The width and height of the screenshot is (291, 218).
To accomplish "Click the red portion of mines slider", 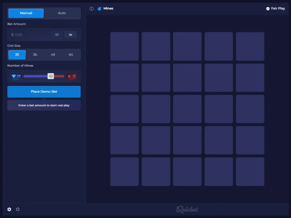I will click(x=59, y=76).
